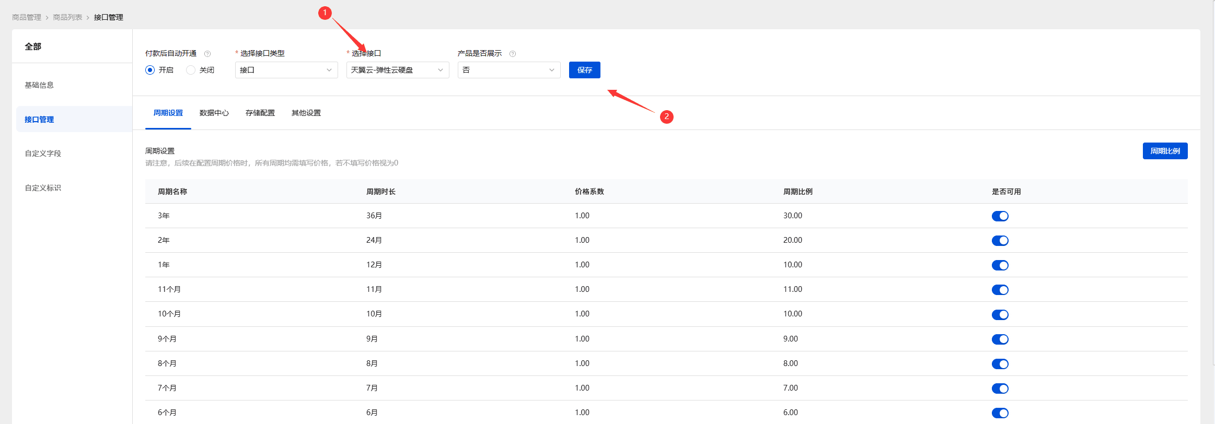The image size is (1215, 424).
Task: Click the 36月 duration cell
Action: point(374,216)
